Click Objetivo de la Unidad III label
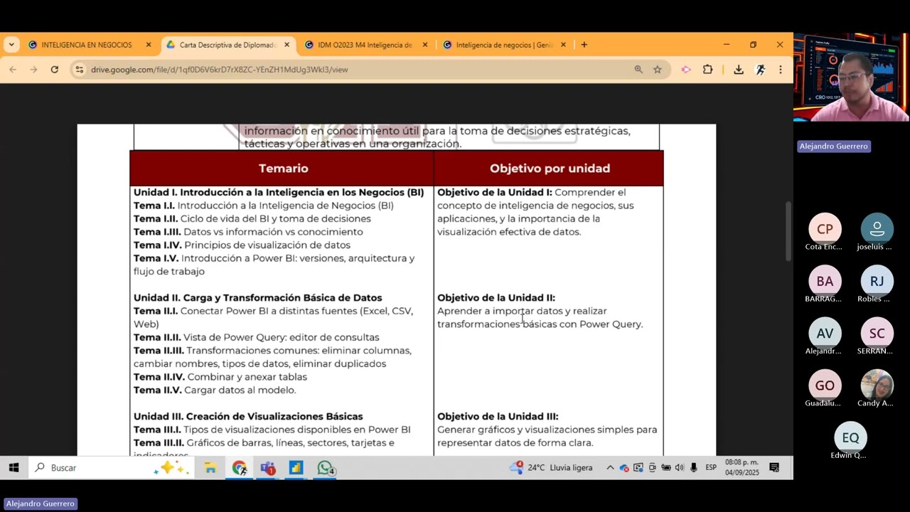 pos(498,417)
